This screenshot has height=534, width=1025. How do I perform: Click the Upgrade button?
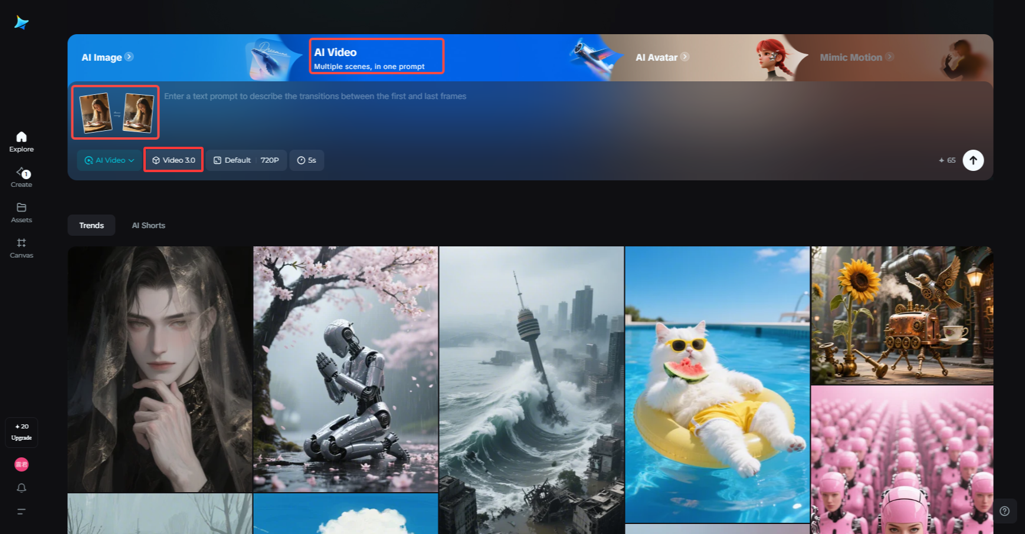21,433
